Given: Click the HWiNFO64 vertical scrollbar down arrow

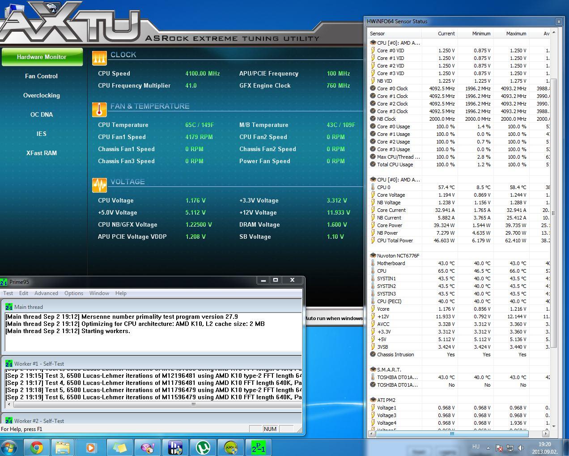Looking at the screenshot, I should (554, 426).
